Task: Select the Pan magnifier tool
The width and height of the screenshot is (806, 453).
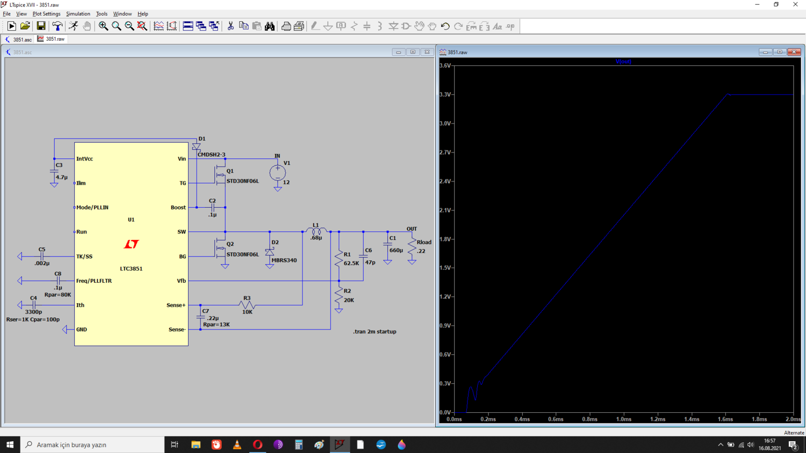Action: 116,26
